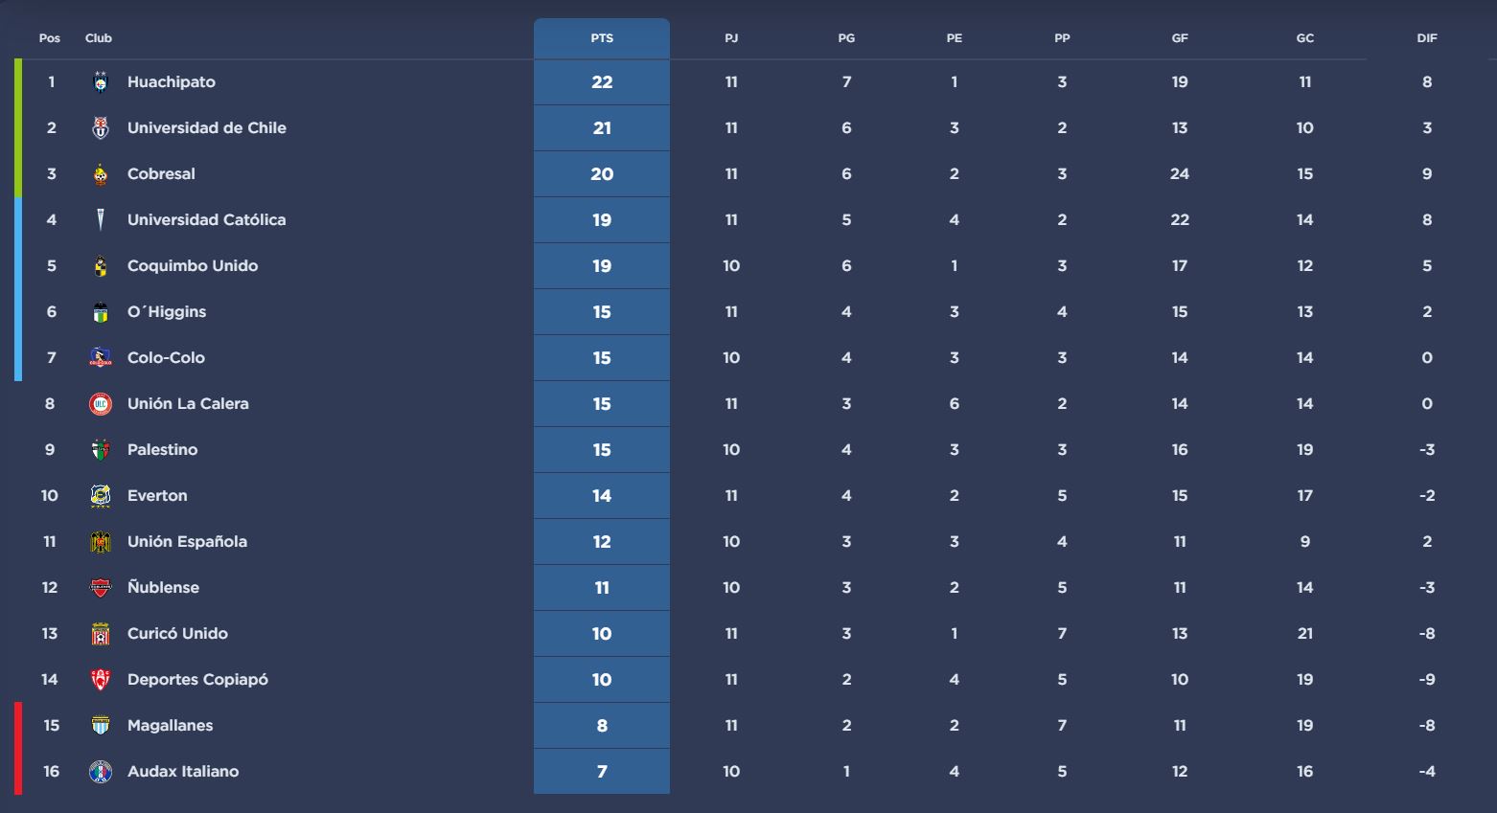Click the Unión Española crest
Viewport: 1497px width, 813px height.
point(101,542)
